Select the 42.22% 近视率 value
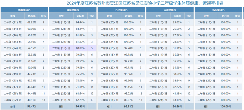Screen dimensions: 244x110 pyautogui.click(x=177, y=87)
